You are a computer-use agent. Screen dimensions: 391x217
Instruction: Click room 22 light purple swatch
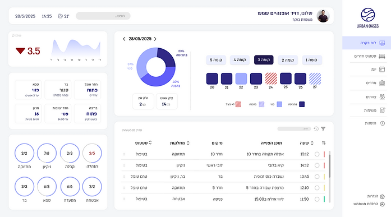(x=241, y=79)
